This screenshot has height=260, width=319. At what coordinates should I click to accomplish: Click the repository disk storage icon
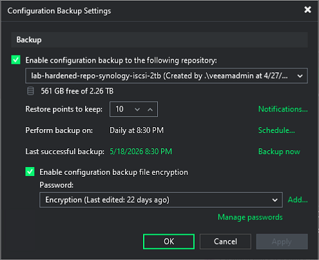(30, 91)
